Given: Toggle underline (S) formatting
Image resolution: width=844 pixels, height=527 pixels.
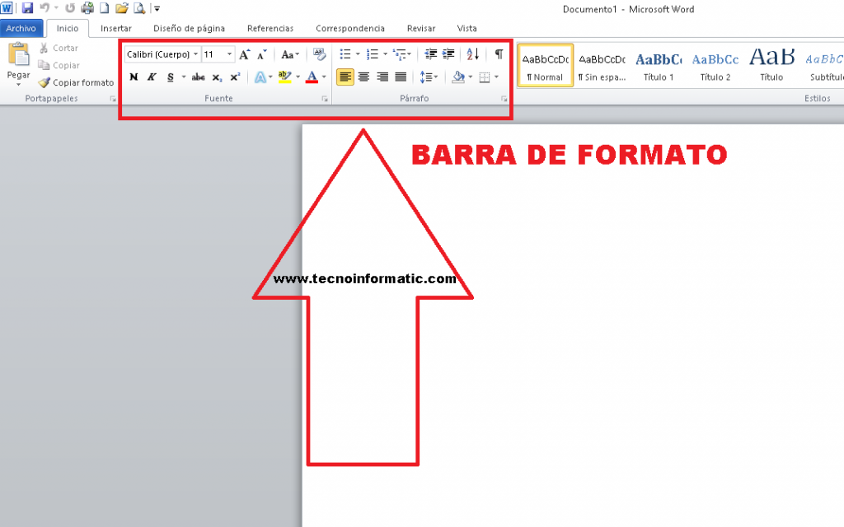Looking at the screenshot, I should 170,77.
